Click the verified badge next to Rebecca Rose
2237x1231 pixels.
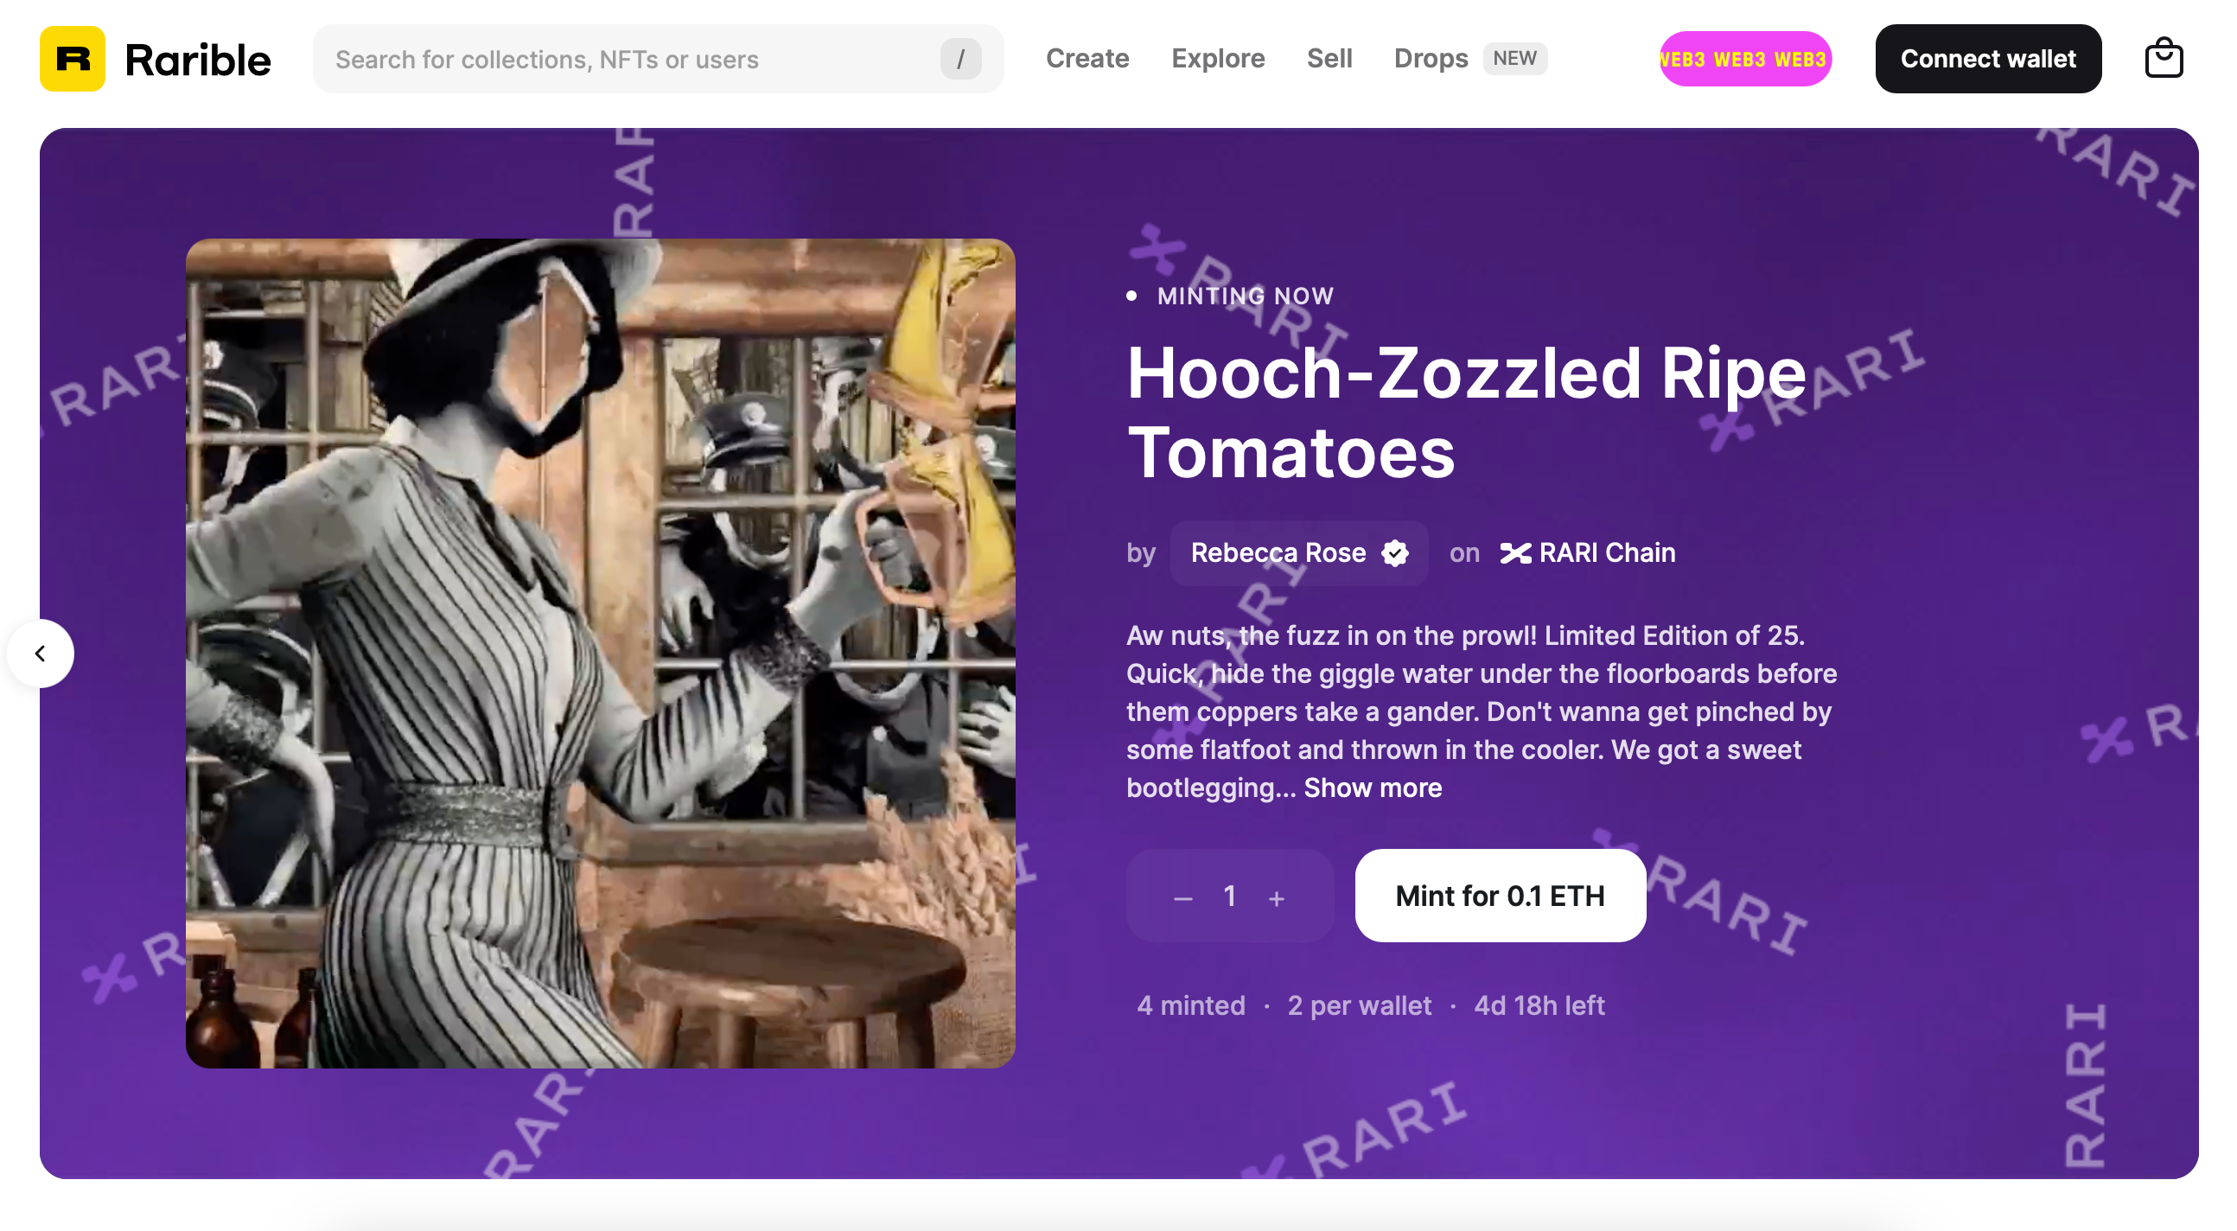(1394, 553)
